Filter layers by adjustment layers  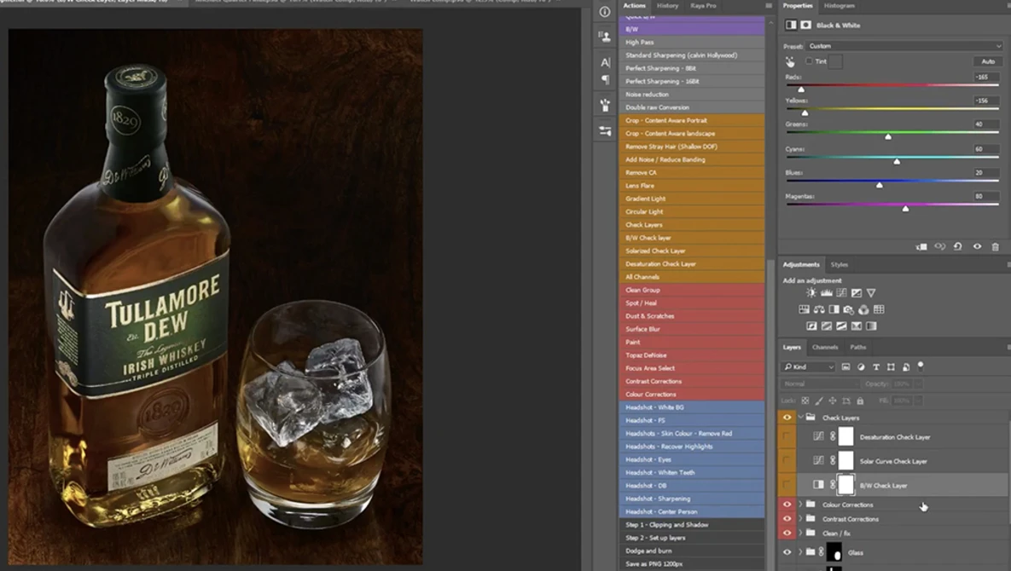861,367
